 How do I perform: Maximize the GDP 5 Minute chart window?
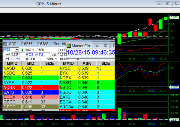[168, 4]
